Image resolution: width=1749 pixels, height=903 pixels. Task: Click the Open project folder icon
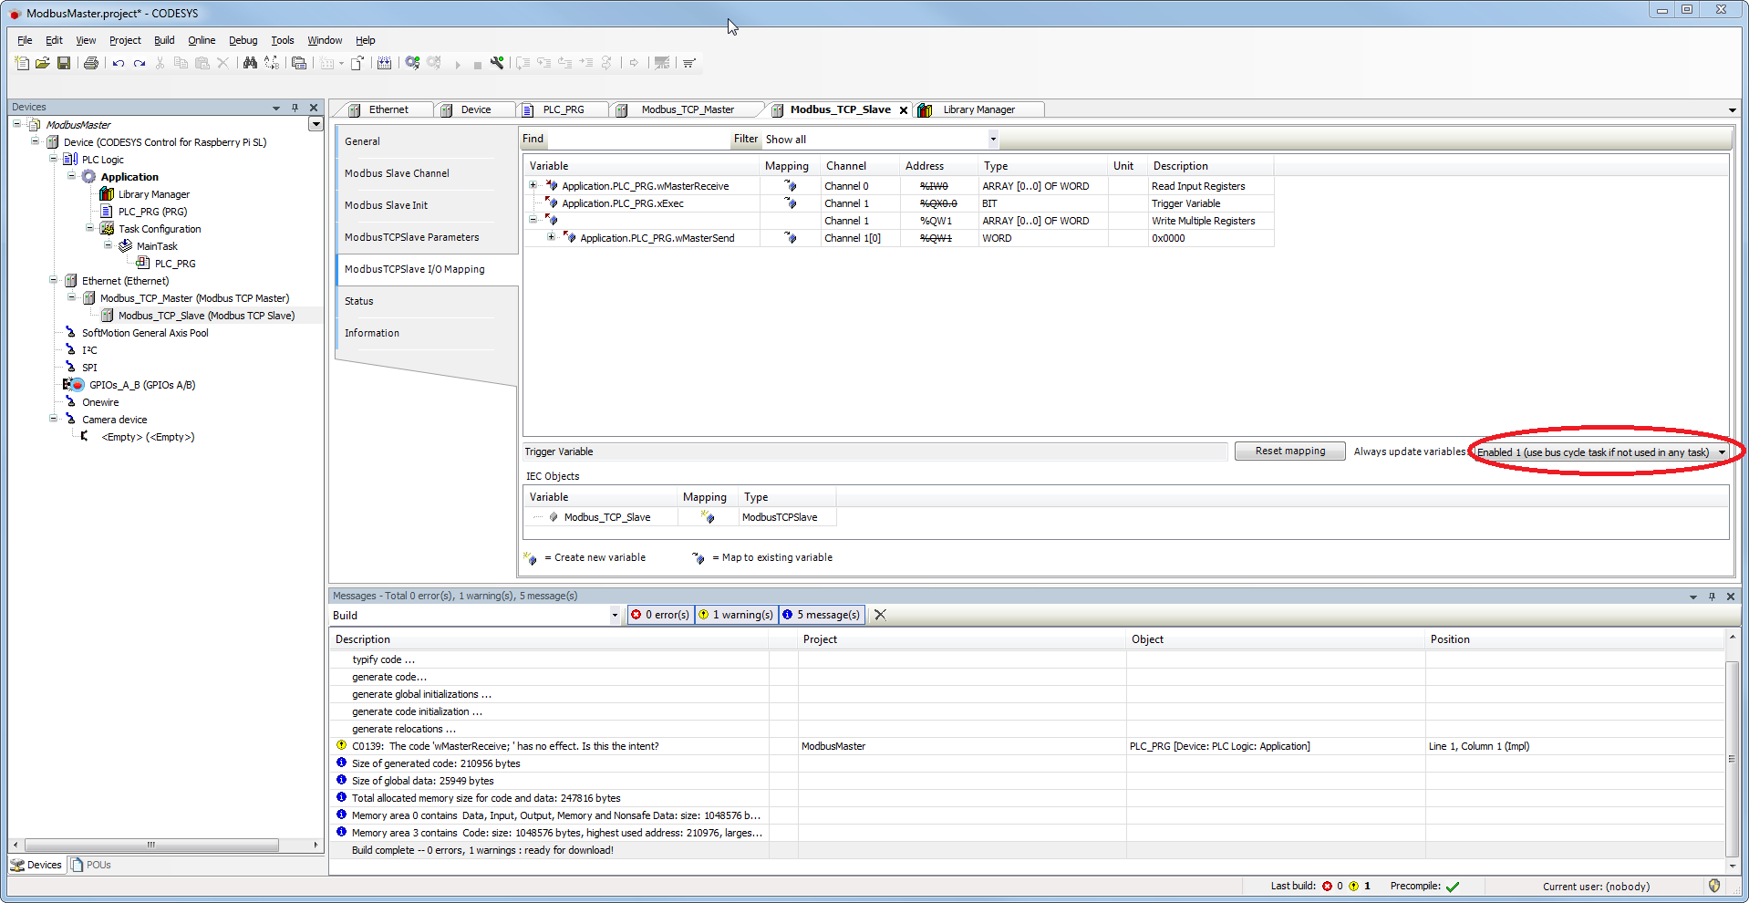pyautogui.click(x=42, y=63)
